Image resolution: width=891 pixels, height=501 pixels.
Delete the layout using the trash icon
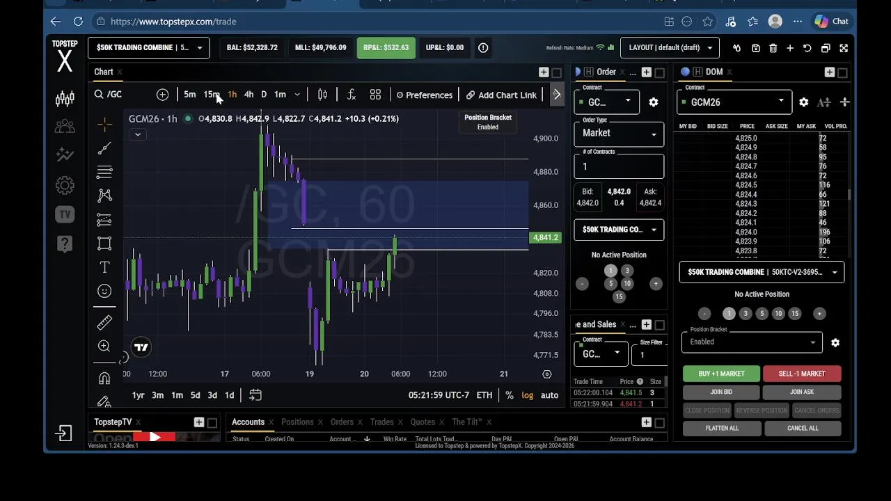click(773, 48)
